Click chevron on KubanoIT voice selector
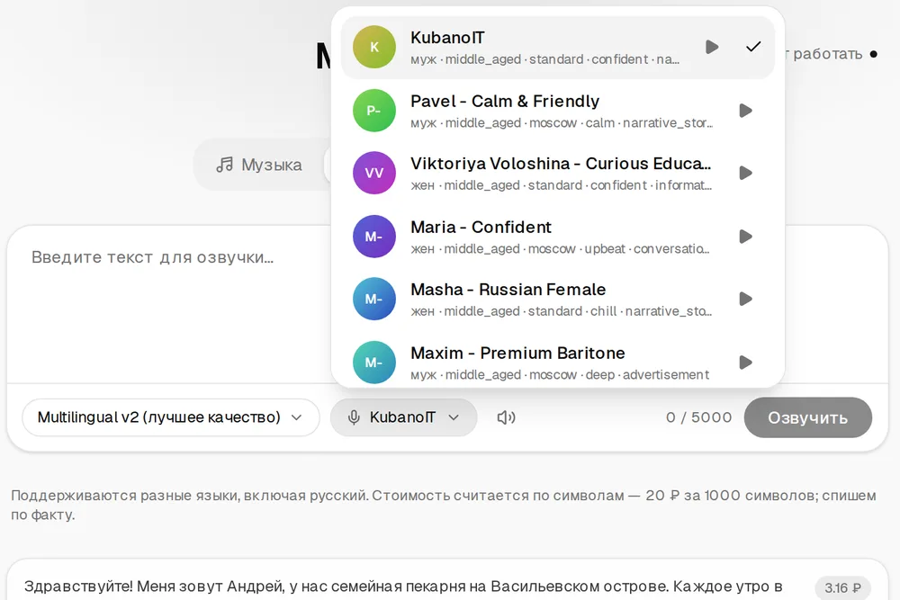This screenshot has width=900, height=600. pos(454,417)
